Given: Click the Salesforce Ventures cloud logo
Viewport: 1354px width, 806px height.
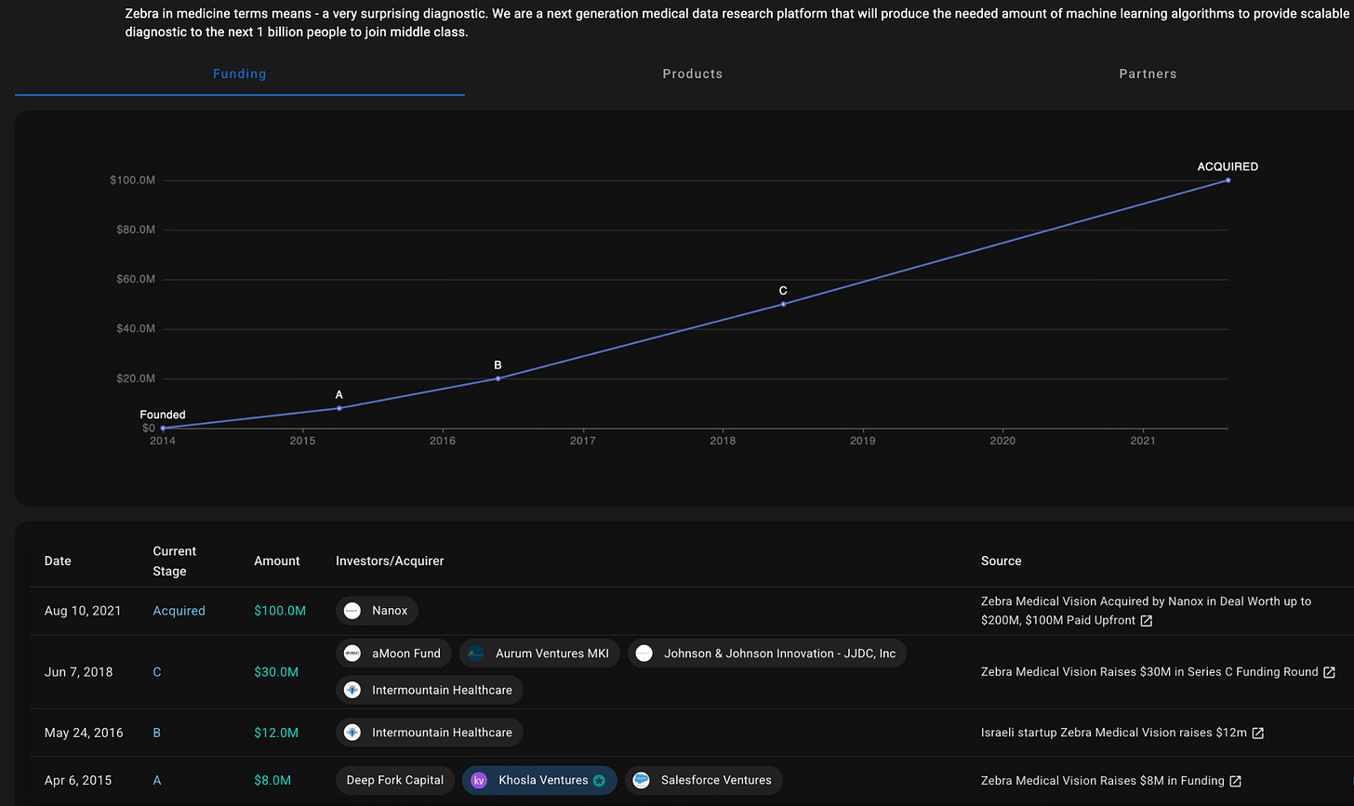Looking at the screenshot, I should tap(642, 781).
